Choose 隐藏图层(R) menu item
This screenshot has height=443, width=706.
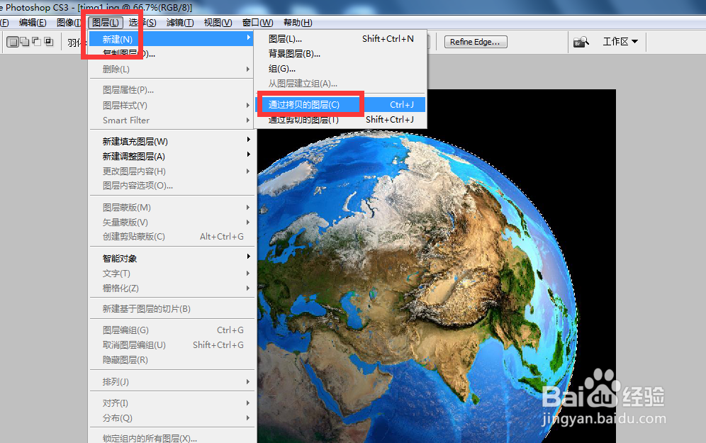[x=172, y=359]
